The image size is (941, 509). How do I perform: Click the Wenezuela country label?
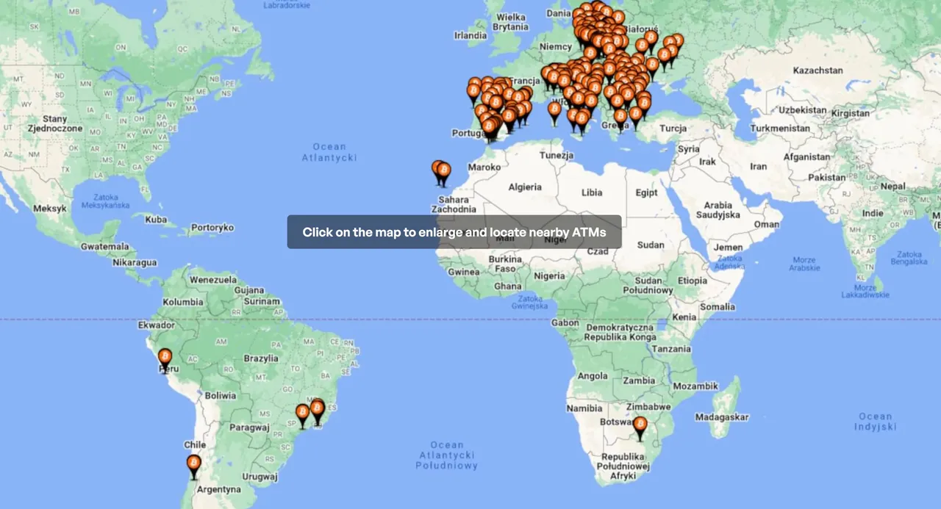click(x=213, y=280)
